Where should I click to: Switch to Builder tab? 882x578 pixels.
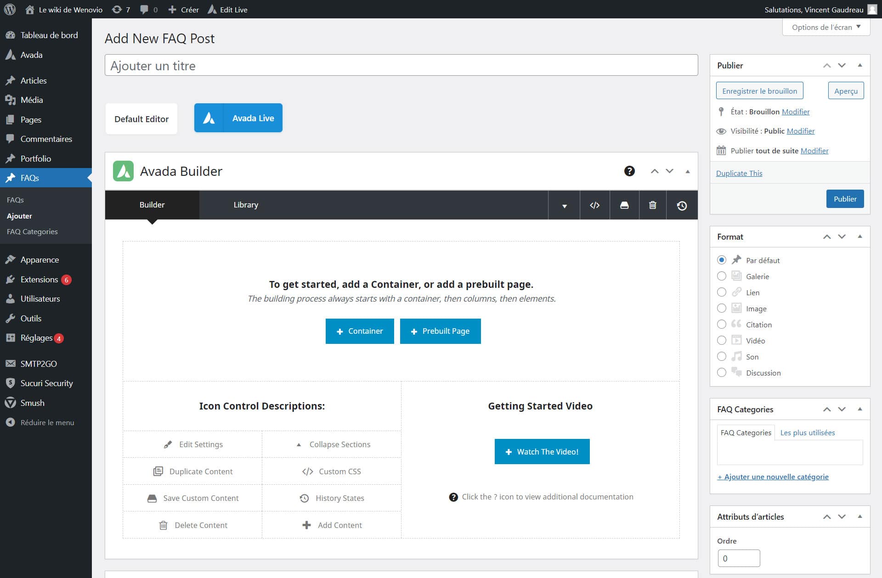tap(152, 205)
